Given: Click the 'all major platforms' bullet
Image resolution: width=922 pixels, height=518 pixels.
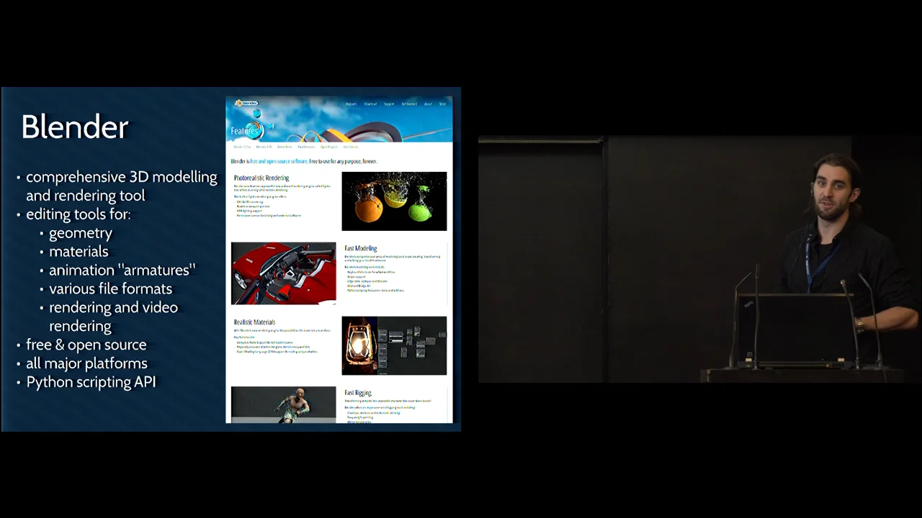Looking at the screenshot, I should click(87, 363).
